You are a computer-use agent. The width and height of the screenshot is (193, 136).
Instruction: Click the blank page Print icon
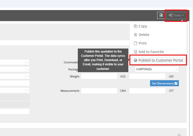[135, 43]
